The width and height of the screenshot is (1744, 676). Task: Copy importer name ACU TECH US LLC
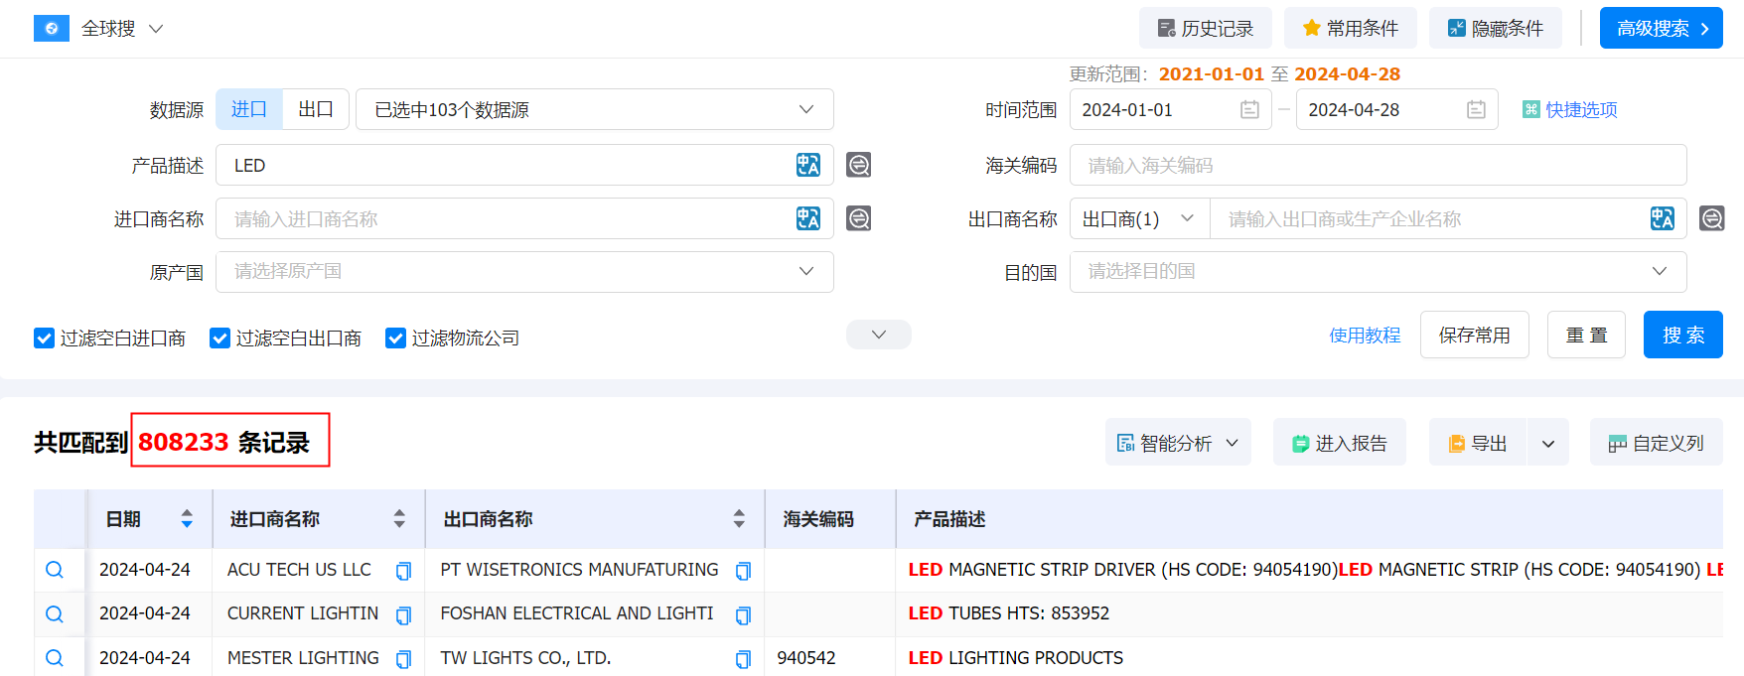[x=403, y=571]
